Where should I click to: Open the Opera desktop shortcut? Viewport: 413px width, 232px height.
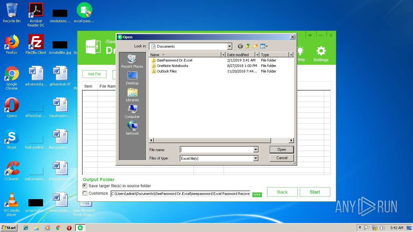(12, 108)
